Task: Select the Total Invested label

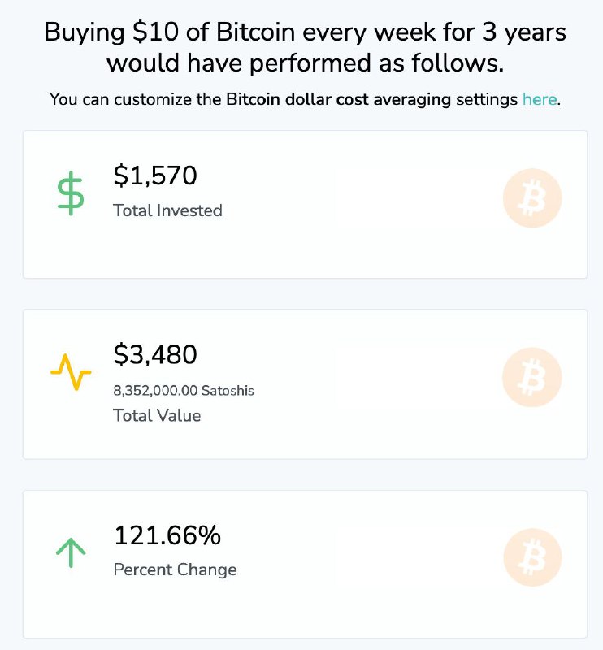Action: point(168,210)
